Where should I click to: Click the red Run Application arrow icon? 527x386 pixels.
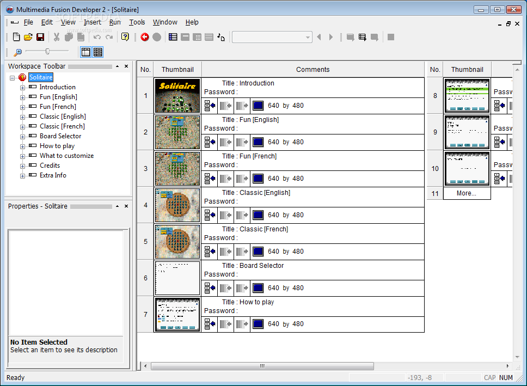(145, 37)
